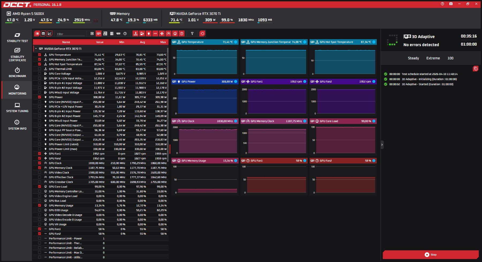
Task: Toggle the temperature sensor type filter
Action: click(135, 33)
